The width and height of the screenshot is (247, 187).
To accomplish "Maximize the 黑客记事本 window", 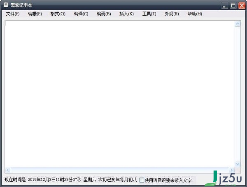I will pos(233,6).
